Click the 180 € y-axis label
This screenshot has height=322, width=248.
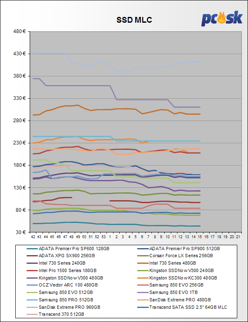click(19, 165)
